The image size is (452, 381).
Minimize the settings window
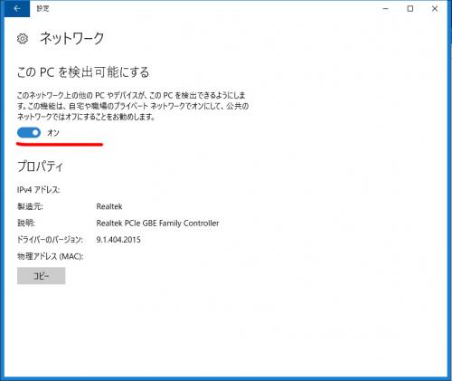point(385,9)
